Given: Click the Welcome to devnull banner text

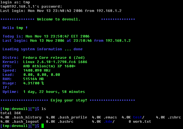Looking at the screenshot, I should (59, 19).
